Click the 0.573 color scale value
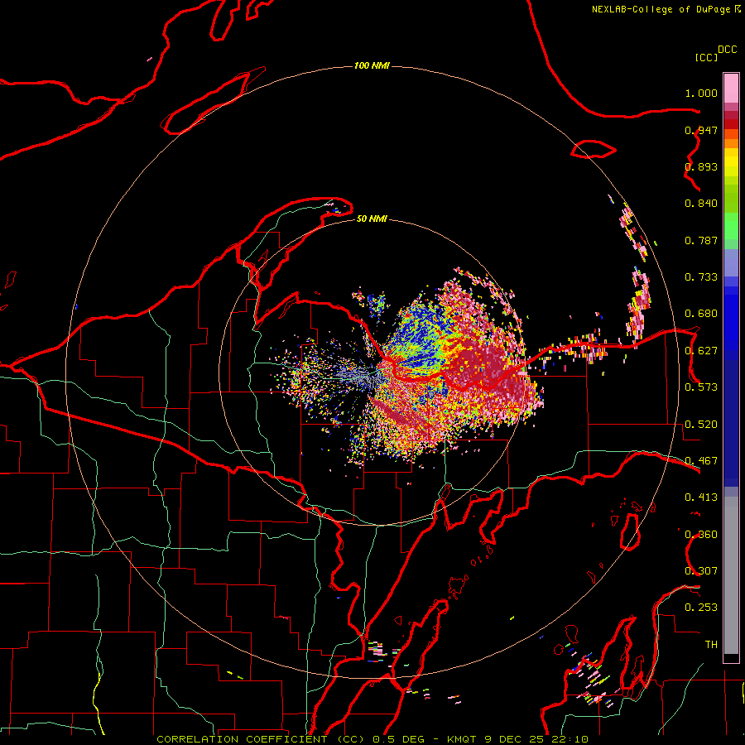Screen dimensions: 745x745 701,387
